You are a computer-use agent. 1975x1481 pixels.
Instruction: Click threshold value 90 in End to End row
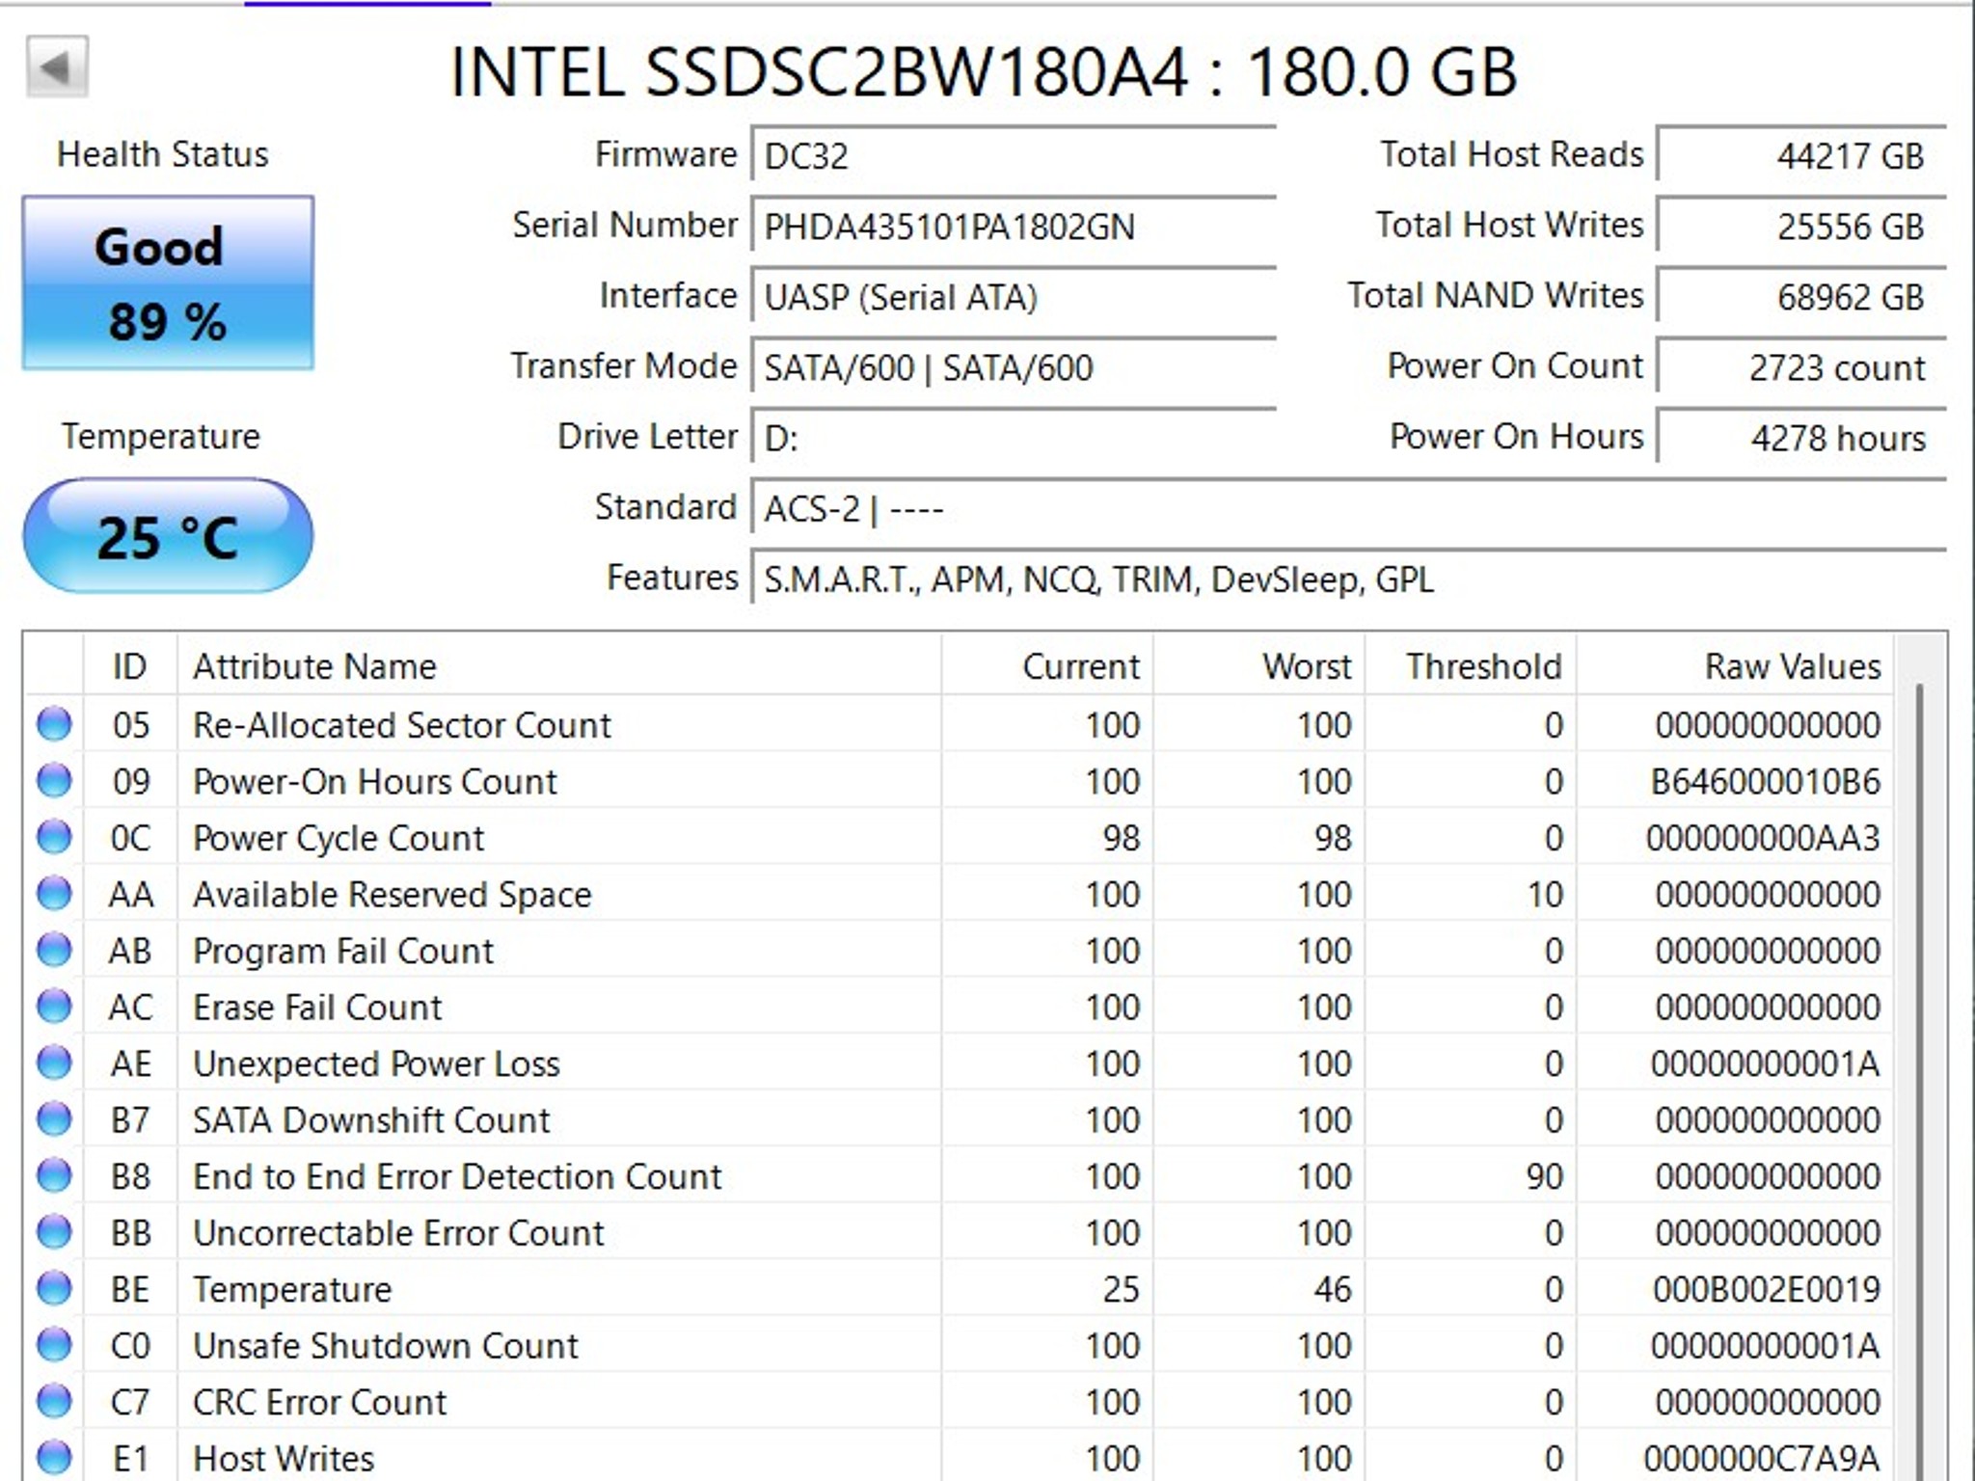(x=1545, y=1176)
